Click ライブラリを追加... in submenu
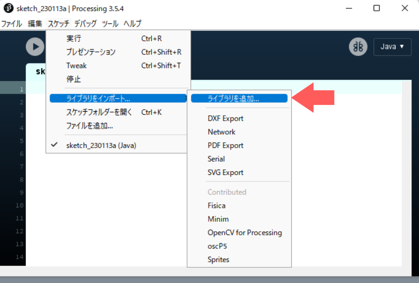The image size is (419, 283). click(239, 98)
